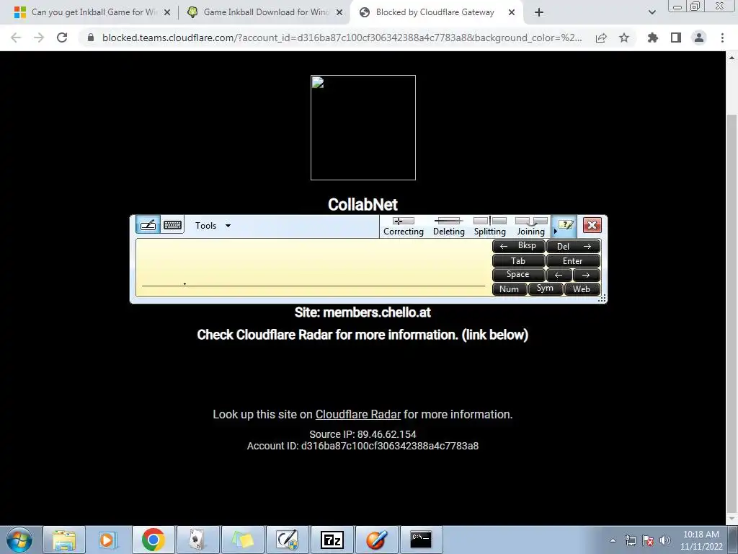Tap the left arrow key beside Space

pos(559,275)
